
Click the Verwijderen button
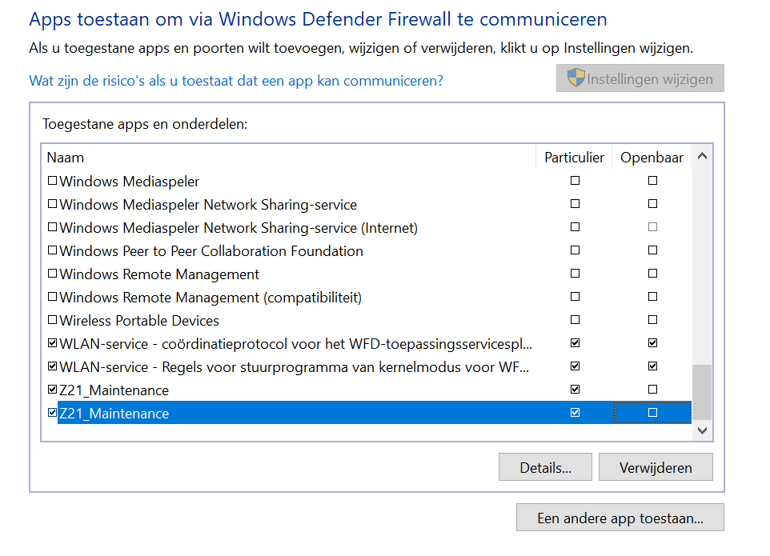point(656,467)
